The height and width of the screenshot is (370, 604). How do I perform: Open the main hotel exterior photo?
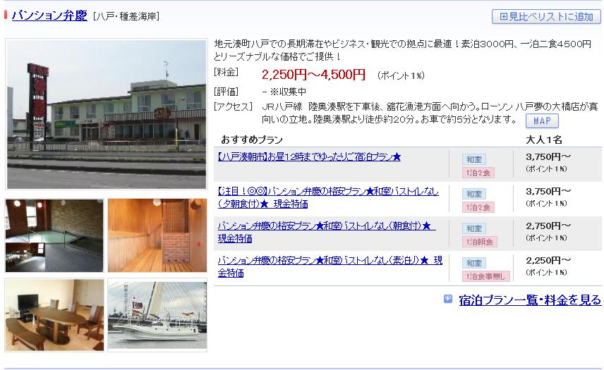click(107, 114)
